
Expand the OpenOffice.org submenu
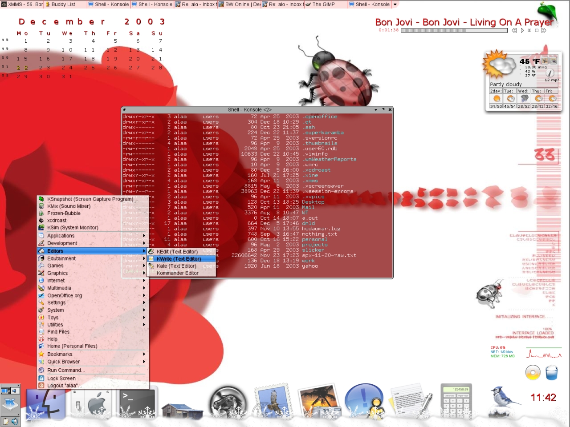click(92, 295)
